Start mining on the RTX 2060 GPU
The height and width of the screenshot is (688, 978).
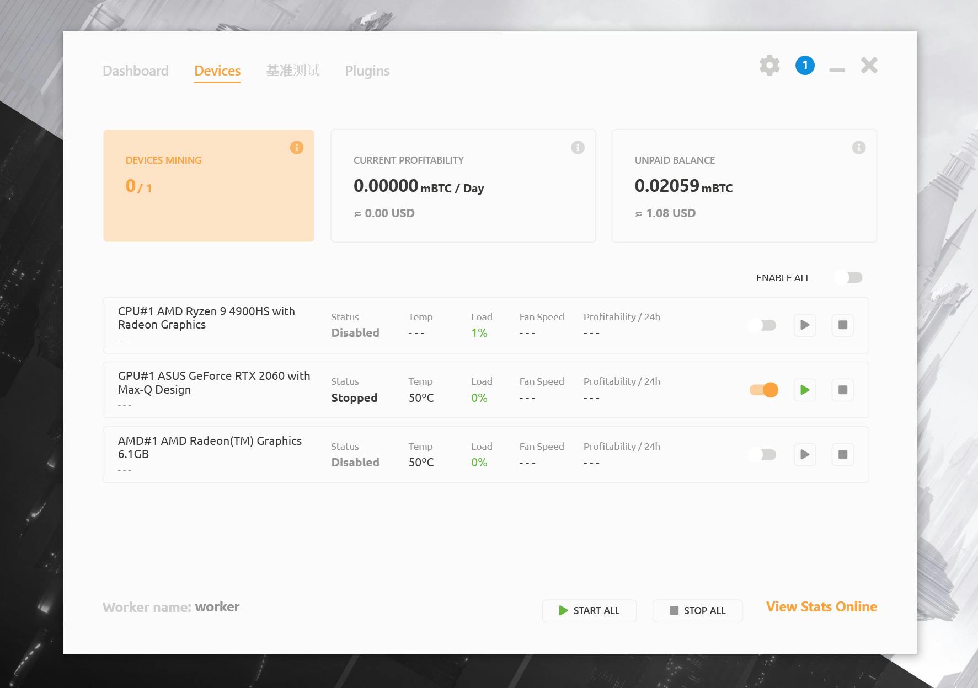(x=805, y=390)
